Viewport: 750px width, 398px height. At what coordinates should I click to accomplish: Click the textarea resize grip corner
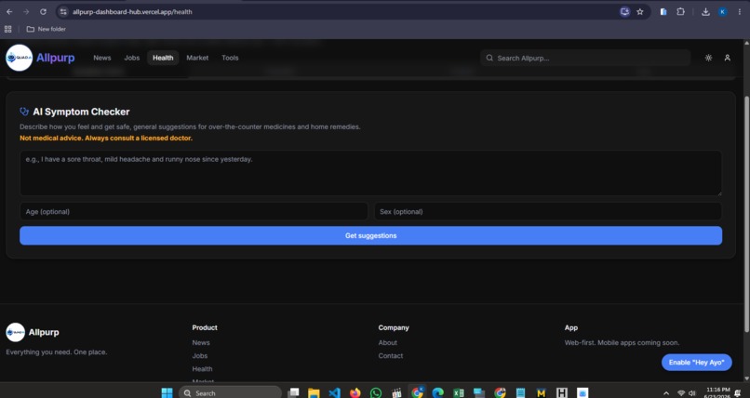pyautogui.click(x=719, y=192)
